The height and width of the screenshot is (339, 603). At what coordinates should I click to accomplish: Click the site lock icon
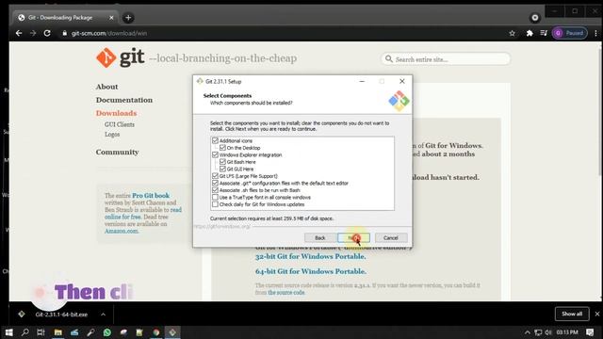65,34
